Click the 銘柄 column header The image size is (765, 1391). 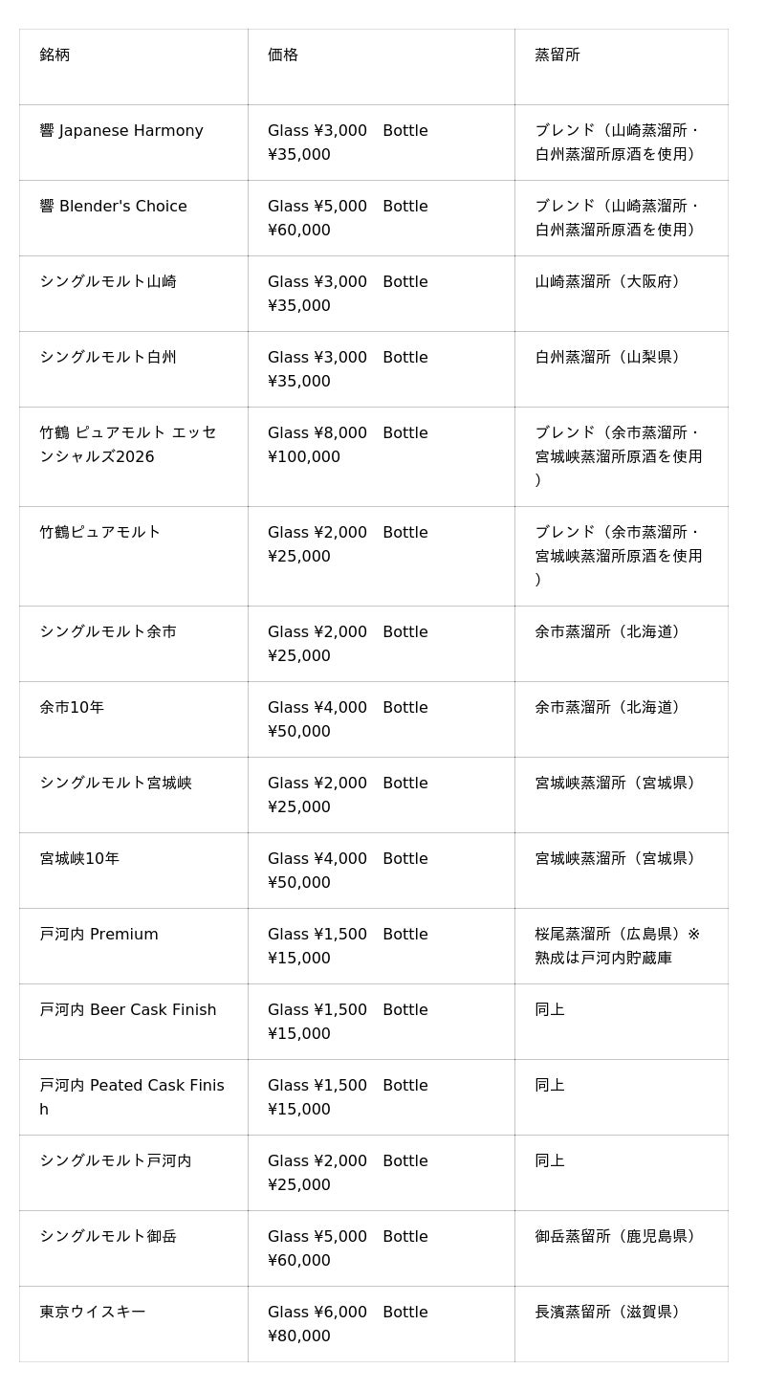click(x=133, y=66)
